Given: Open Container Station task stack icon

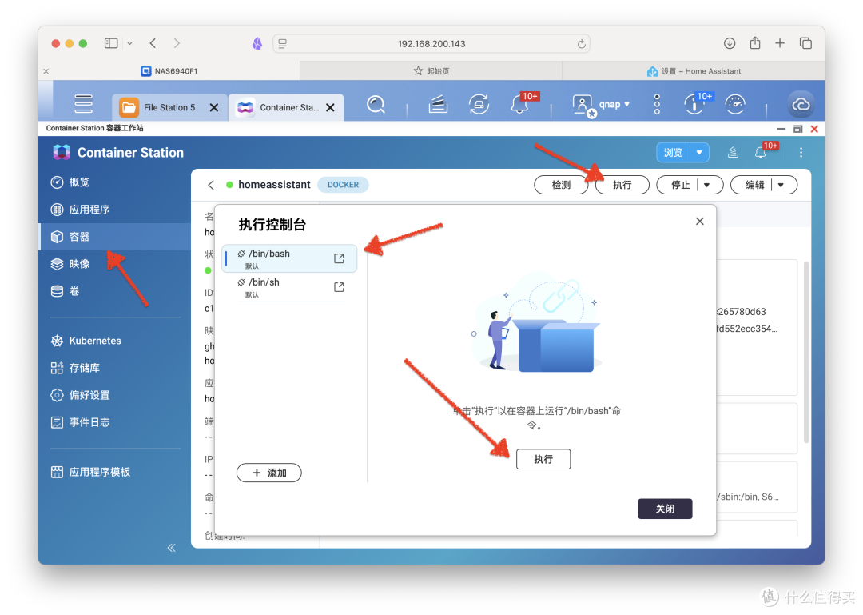Looking at the screenshot, I should coord(733,152).
